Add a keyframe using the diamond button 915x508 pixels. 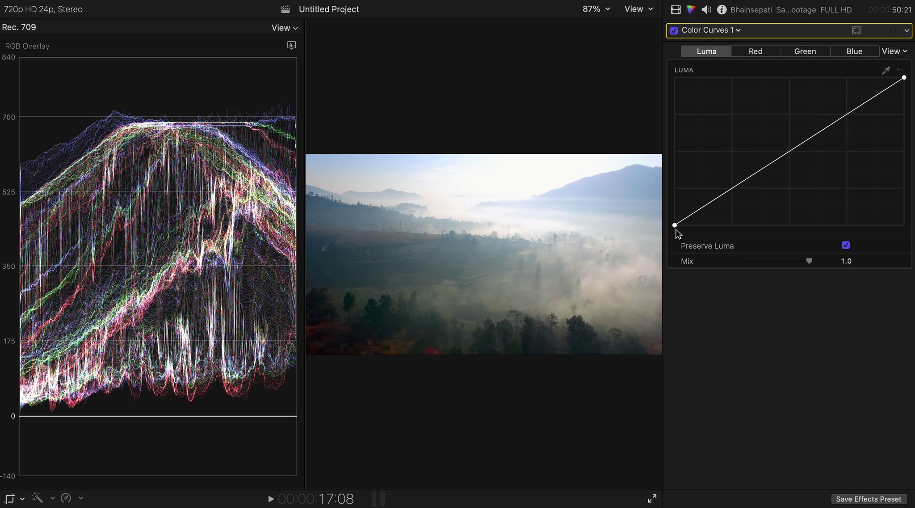893,30
